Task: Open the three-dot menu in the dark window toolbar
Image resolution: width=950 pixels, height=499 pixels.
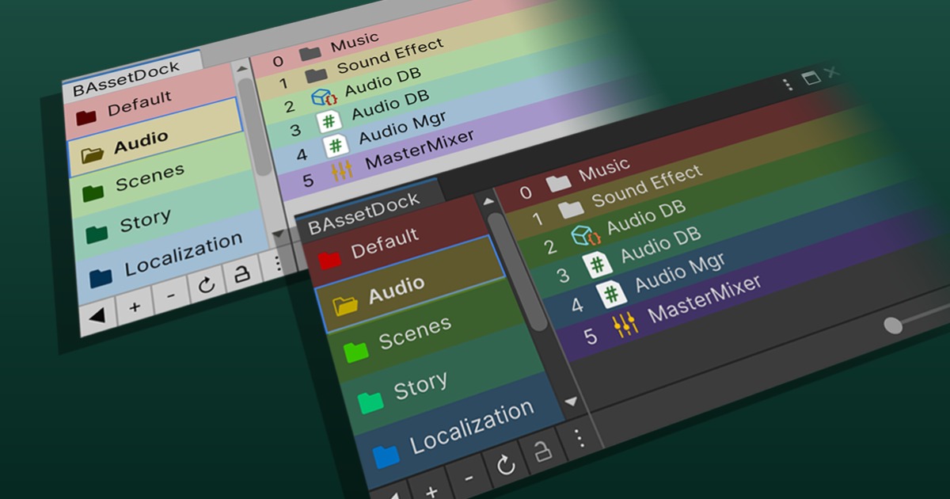Action: (x=578, y=438)
